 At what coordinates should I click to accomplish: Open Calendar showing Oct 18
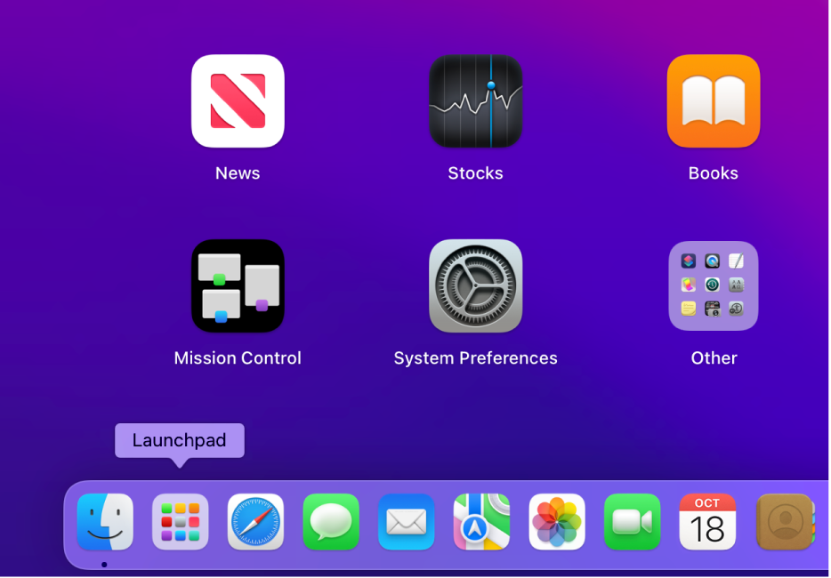(x=707, y=522)
